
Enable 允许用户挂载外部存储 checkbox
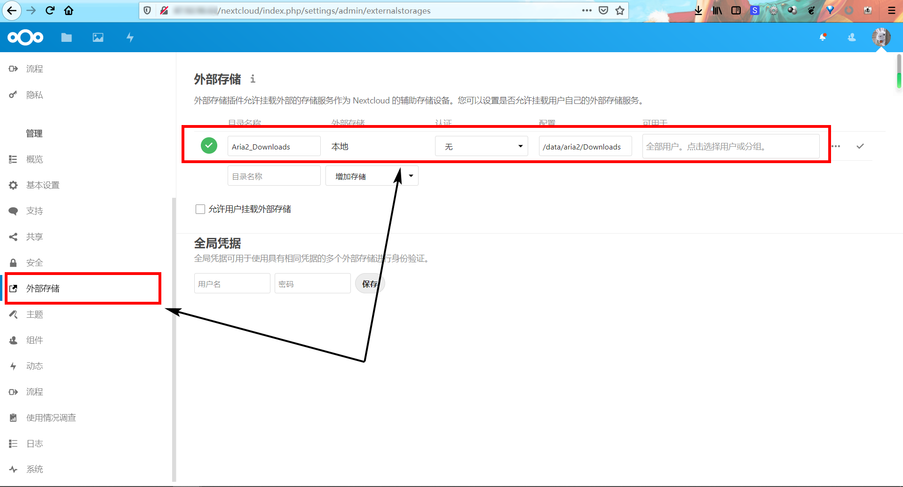200,209
